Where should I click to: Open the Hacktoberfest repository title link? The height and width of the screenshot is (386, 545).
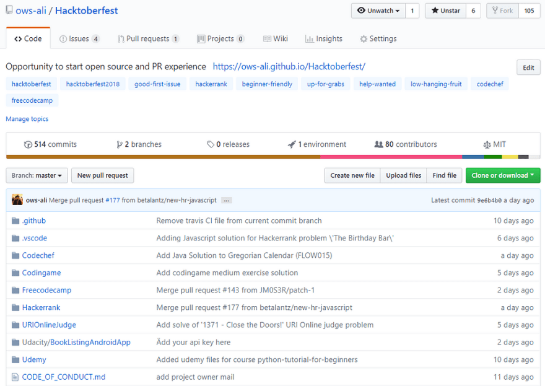[x=87, y=11]
